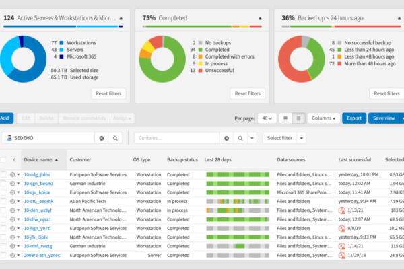Click the gear icon for 10-cdg_jblns row
404x269 pixels.
coord(12,175)
